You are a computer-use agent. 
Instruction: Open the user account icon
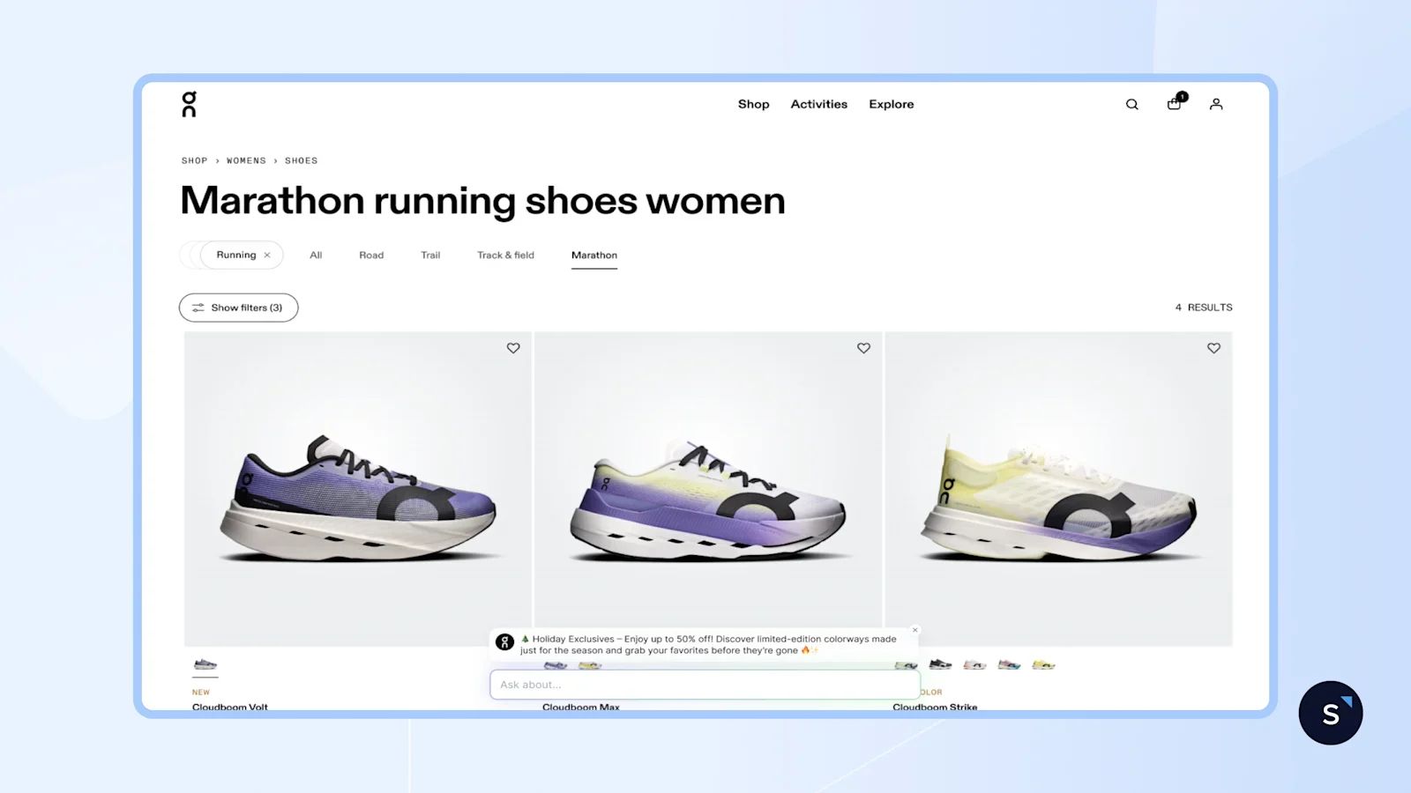coord(1216,104)
